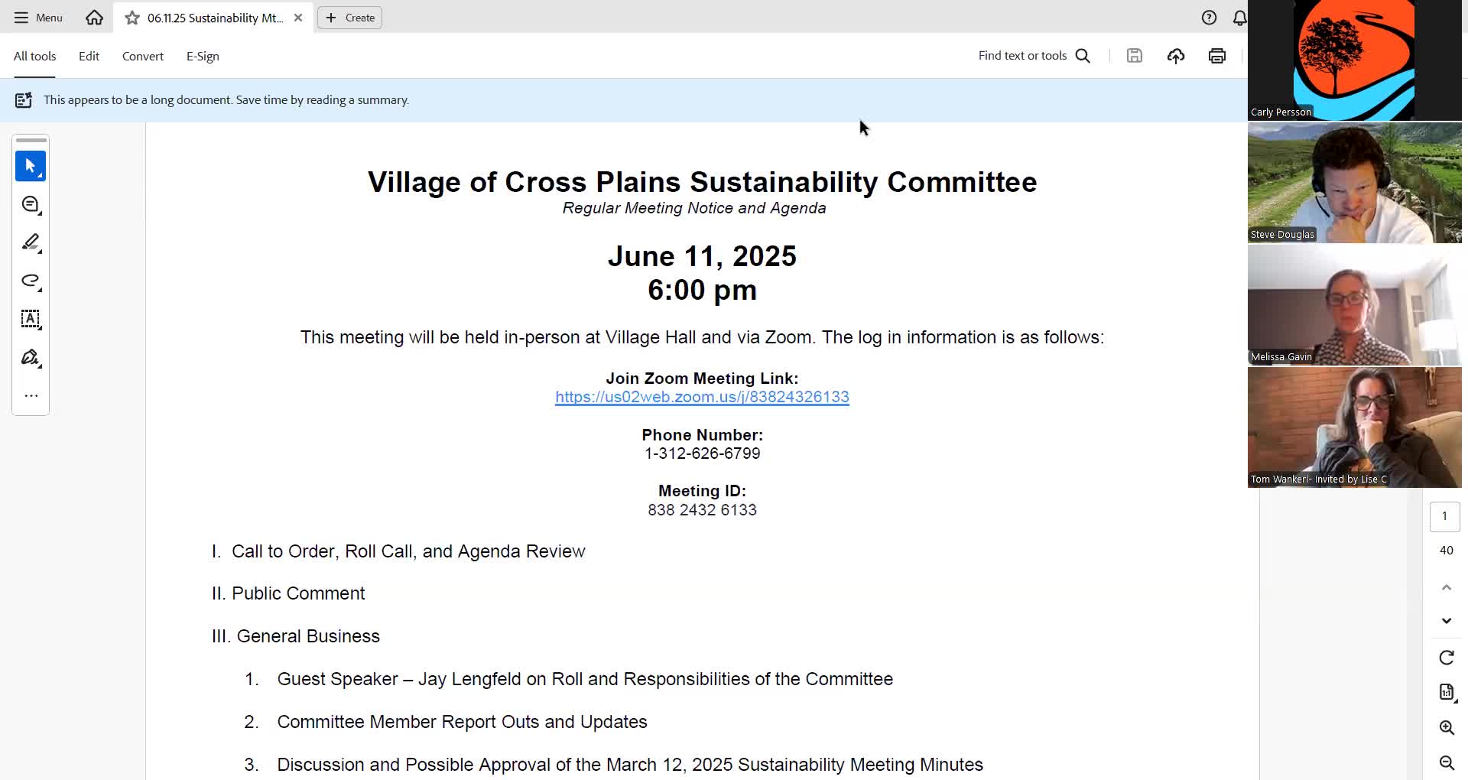Click the Create button
1468x780 pixels.
350,18
